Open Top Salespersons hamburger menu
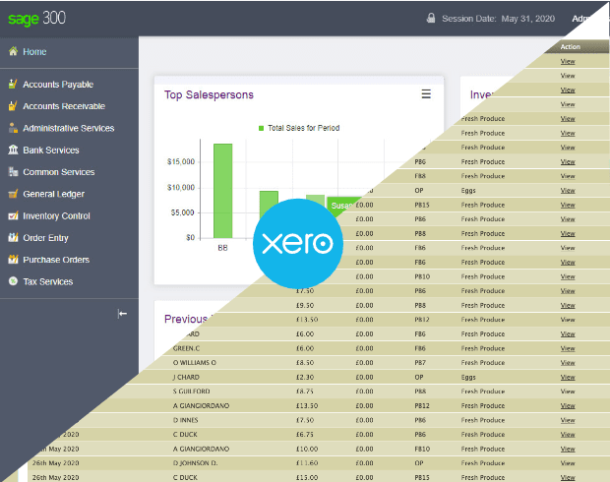610x482 pixels. (x=426, y=93)
